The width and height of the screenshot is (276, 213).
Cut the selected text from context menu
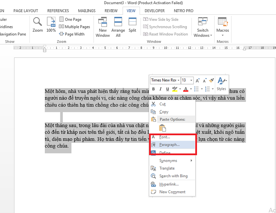coord(172,104)
